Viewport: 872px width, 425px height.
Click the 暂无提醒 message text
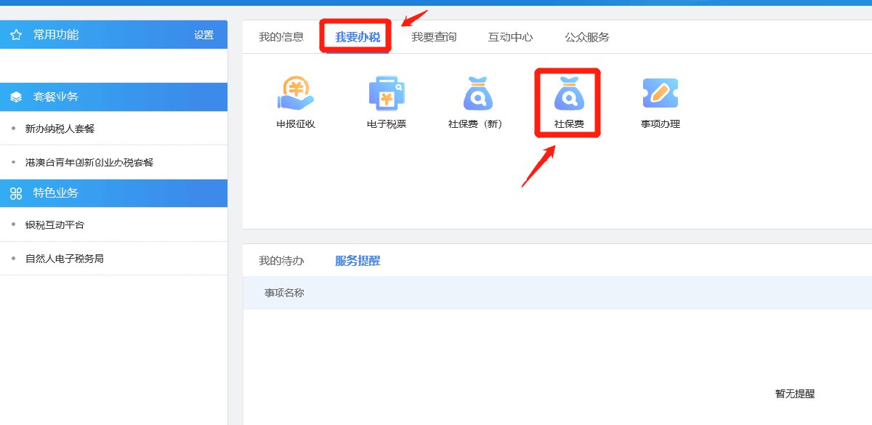pyautogui.click(x=795, y=394)
